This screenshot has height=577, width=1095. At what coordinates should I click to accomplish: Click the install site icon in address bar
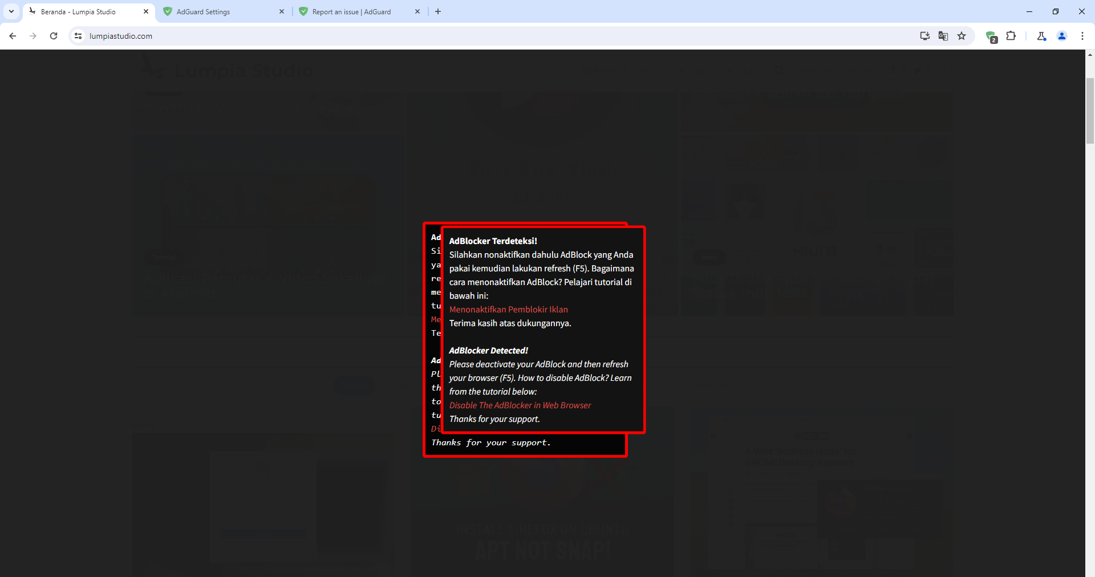point(924,36)
